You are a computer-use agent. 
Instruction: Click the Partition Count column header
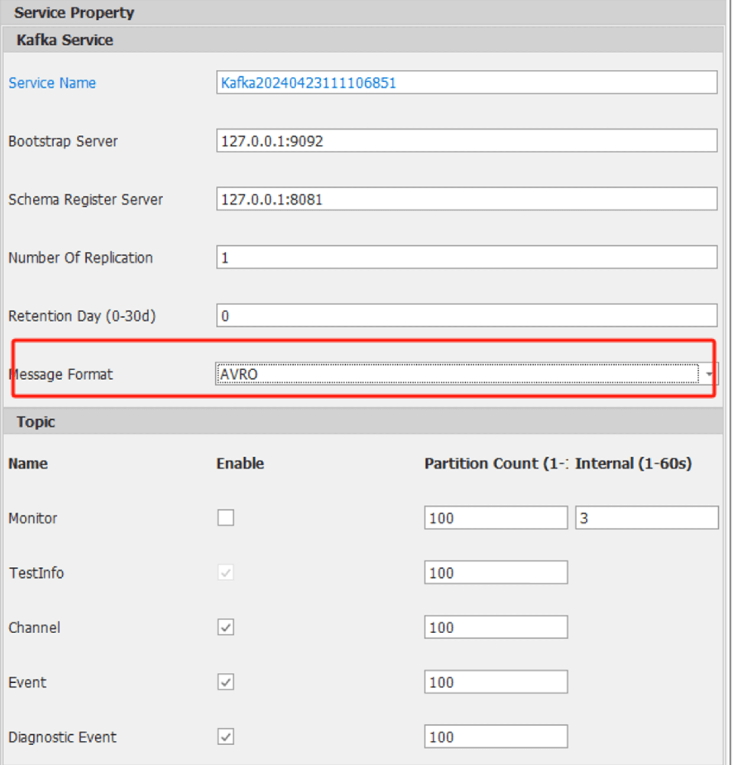click(x=496, y=463)
